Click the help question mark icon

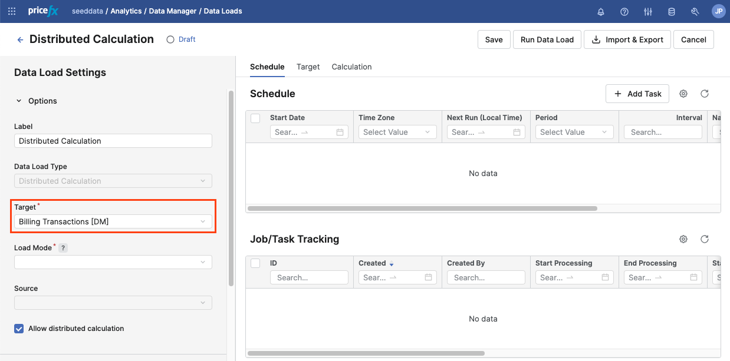pyautogui.click(x=624, y=12)
